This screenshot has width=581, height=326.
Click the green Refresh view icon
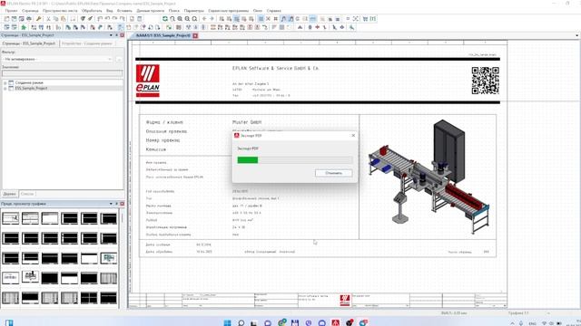pos(165,19)
